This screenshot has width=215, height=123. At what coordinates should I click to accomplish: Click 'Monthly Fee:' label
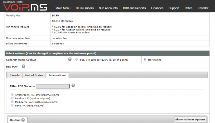tap(14, 16)
